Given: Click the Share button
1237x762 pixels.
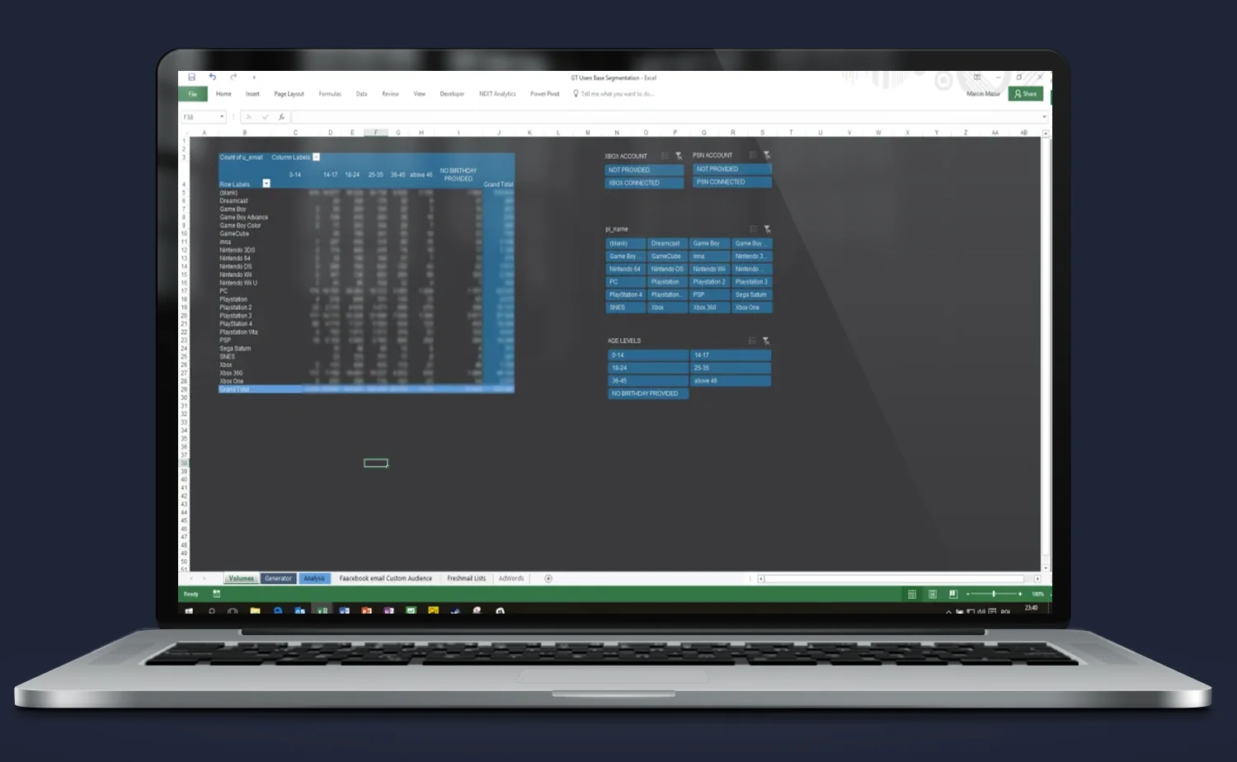Looking at the screenshot, I should 1026,94.
